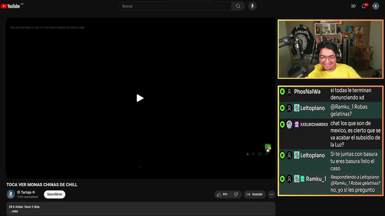Start voice search with the microphone
The image size is (385, 216).
pos(252,6)
